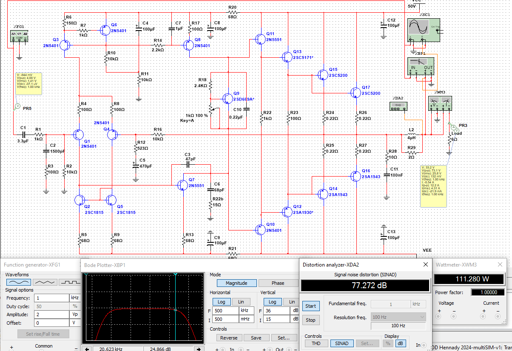The image size is (512, 351).
Task: Click the function generator Amplitude field
Action: coord(52,314)
